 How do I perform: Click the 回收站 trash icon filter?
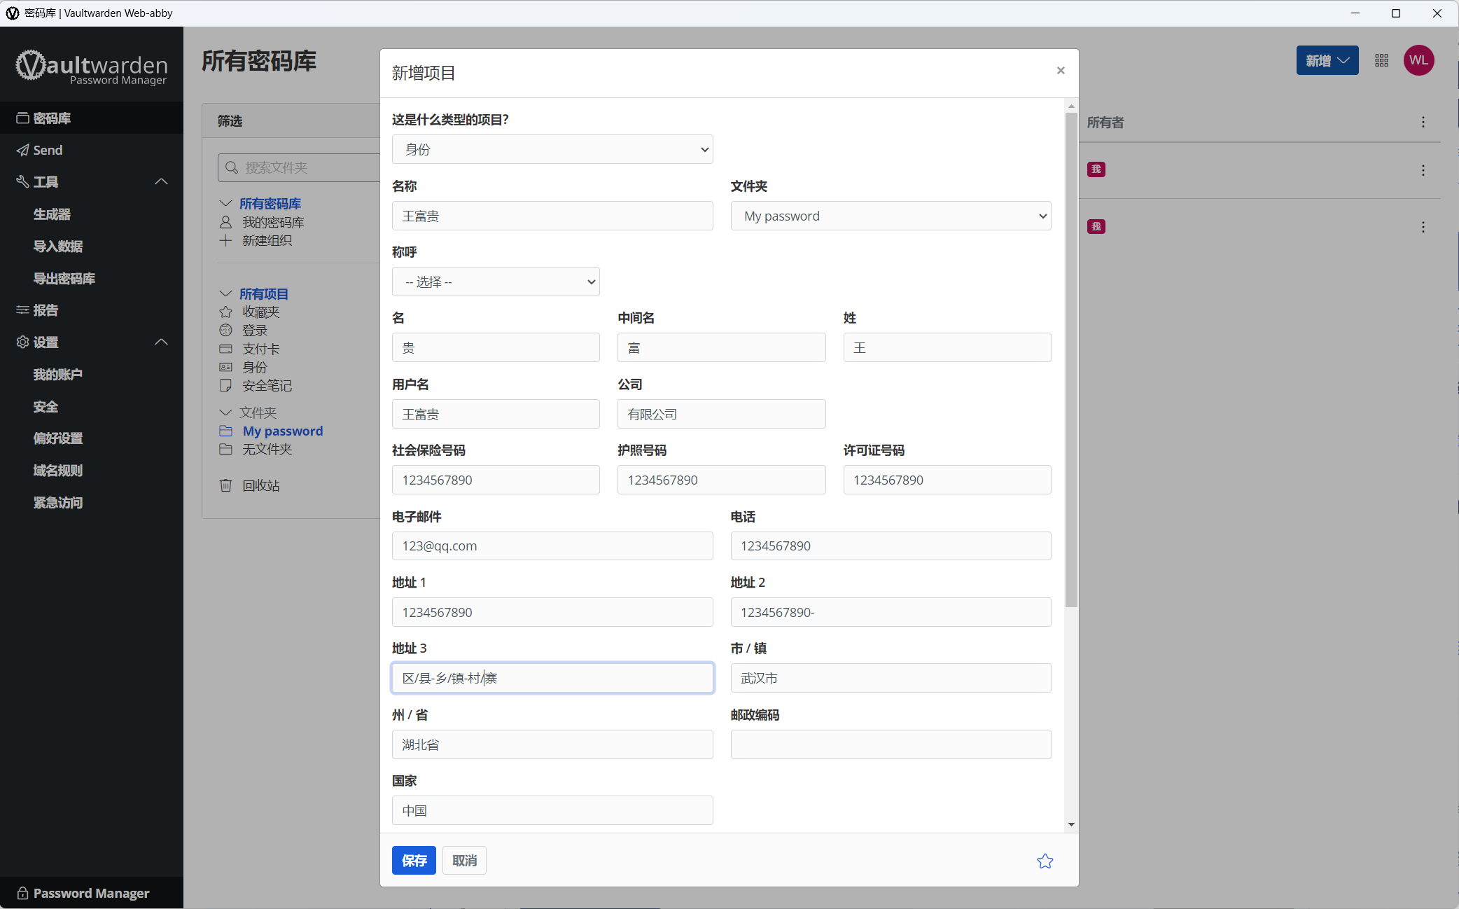point(225,485)
